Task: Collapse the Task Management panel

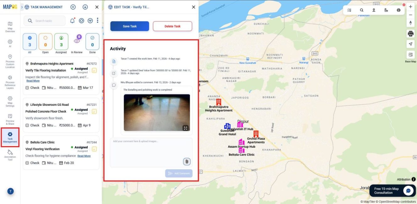Action: [x=96, y=7]
